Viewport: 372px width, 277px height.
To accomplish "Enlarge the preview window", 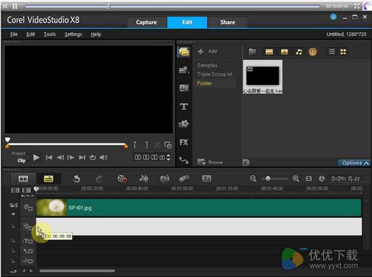I will (x=168, y=145).
